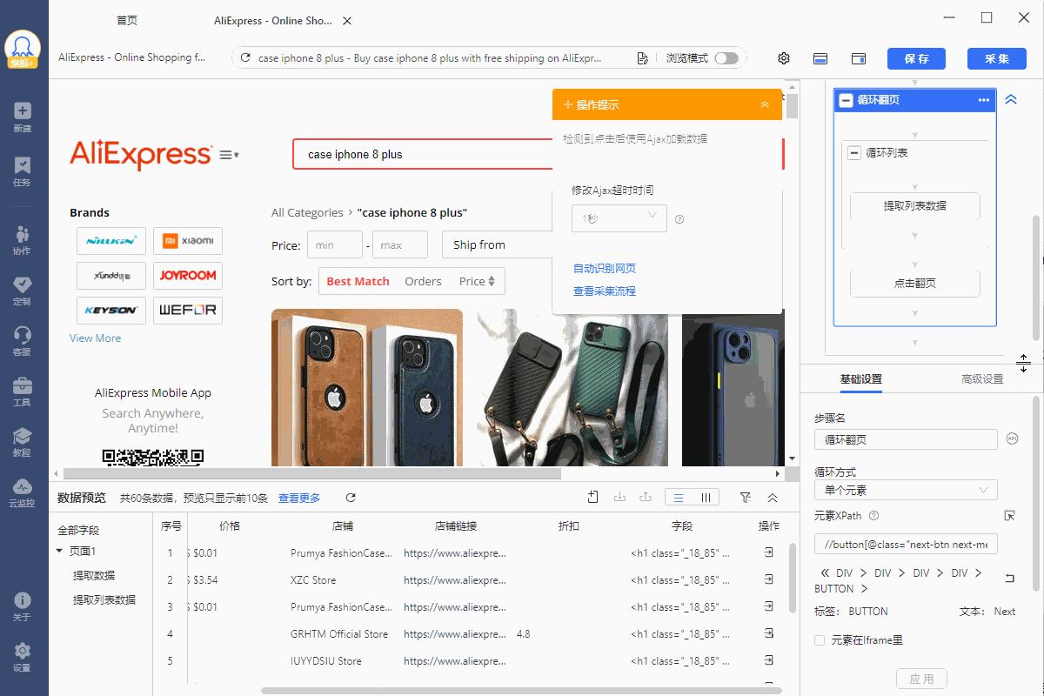1044x696 pixels.
Task: Click the panel height adjust icon above 高级设置
Action: tap(1023, 364)
